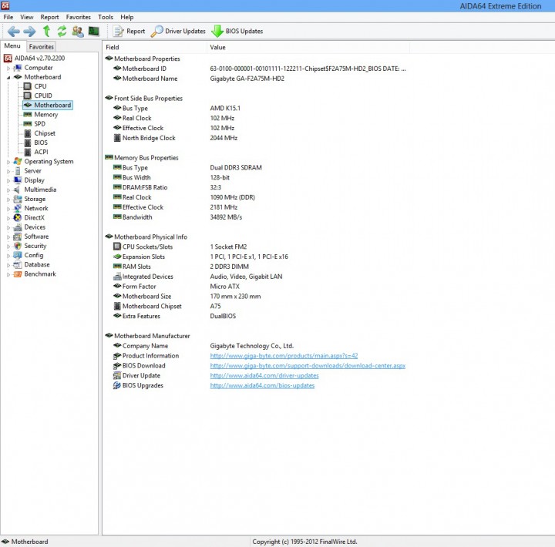Expand the Storage tree node

coord(8,200)
